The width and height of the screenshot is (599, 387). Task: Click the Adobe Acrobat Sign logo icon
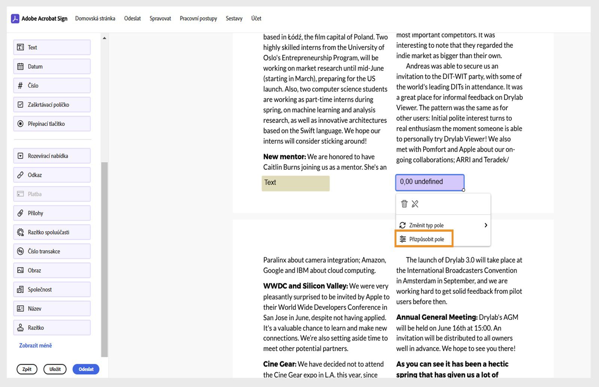coord(15,18)
